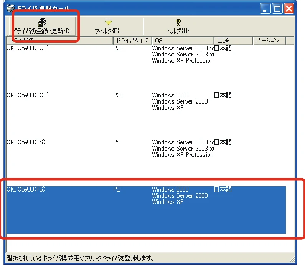Click Windows XP text in highlighted row
305x265 pixels.
click(168, 202)
